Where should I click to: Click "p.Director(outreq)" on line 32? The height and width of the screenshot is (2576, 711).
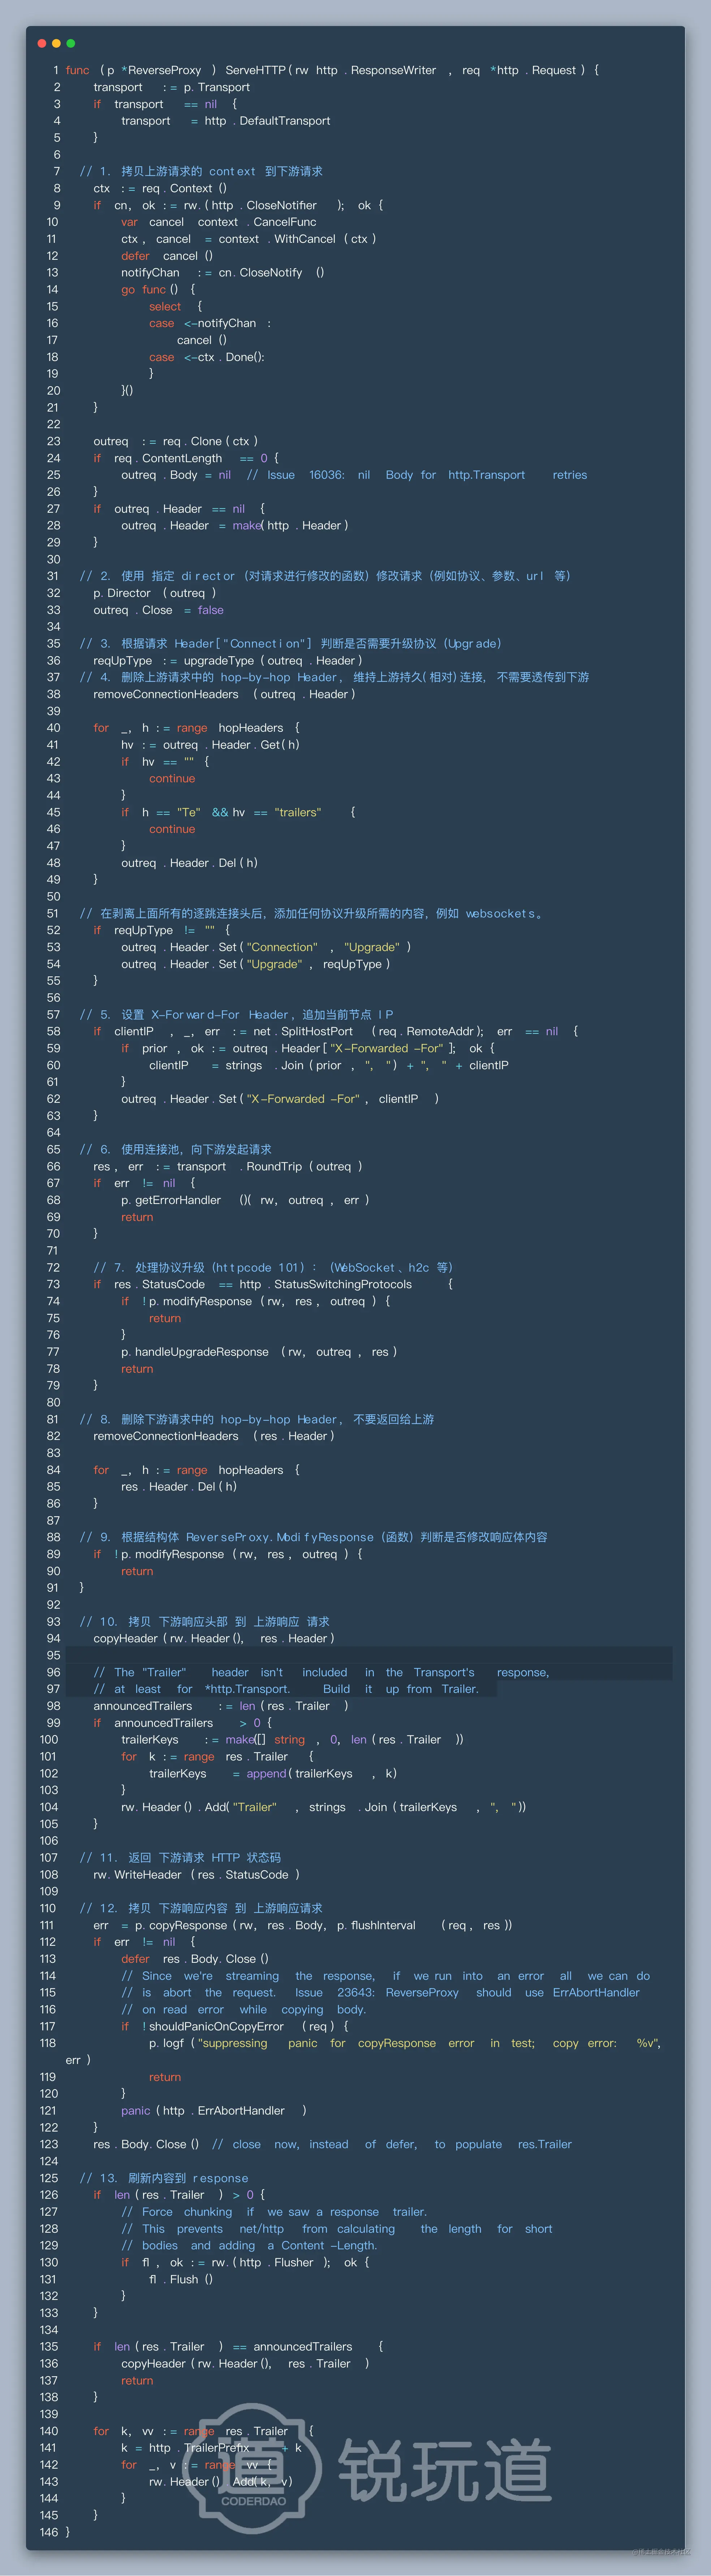coord(155,593)
